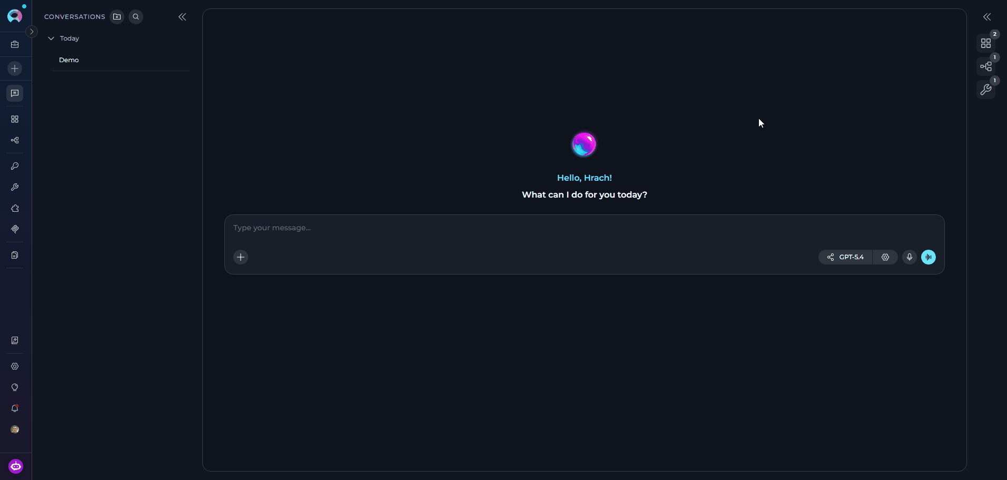
Task: Open the purple robot assistant button
Action: (x=16, y=466)
